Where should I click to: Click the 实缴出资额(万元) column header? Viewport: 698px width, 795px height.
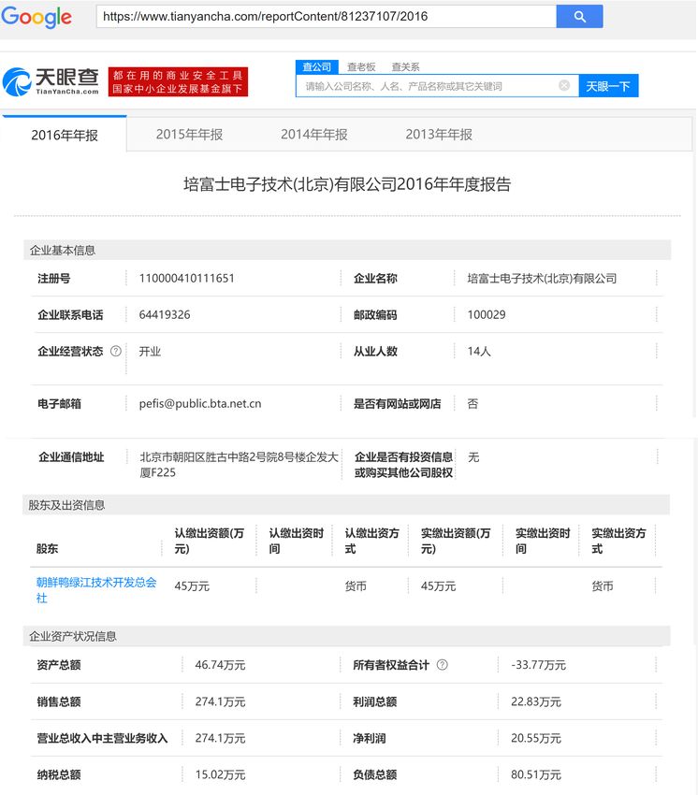point(456,541)
